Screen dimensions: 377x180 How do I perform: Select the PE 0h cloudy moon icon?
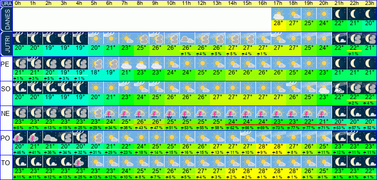point(20,63)
